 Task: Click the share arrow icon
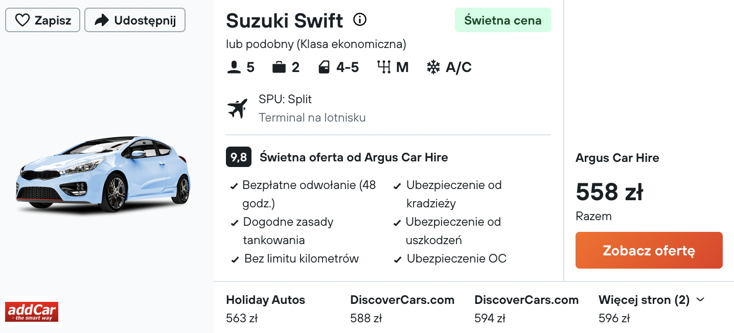pos(102,20)
